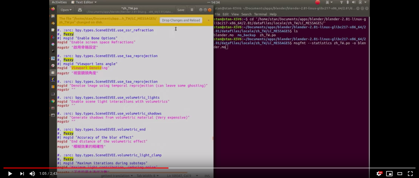The height and width of the screenshot is (178, 419).
Task: Click Drop Changes and Reload
Action: tap(181, 20)
